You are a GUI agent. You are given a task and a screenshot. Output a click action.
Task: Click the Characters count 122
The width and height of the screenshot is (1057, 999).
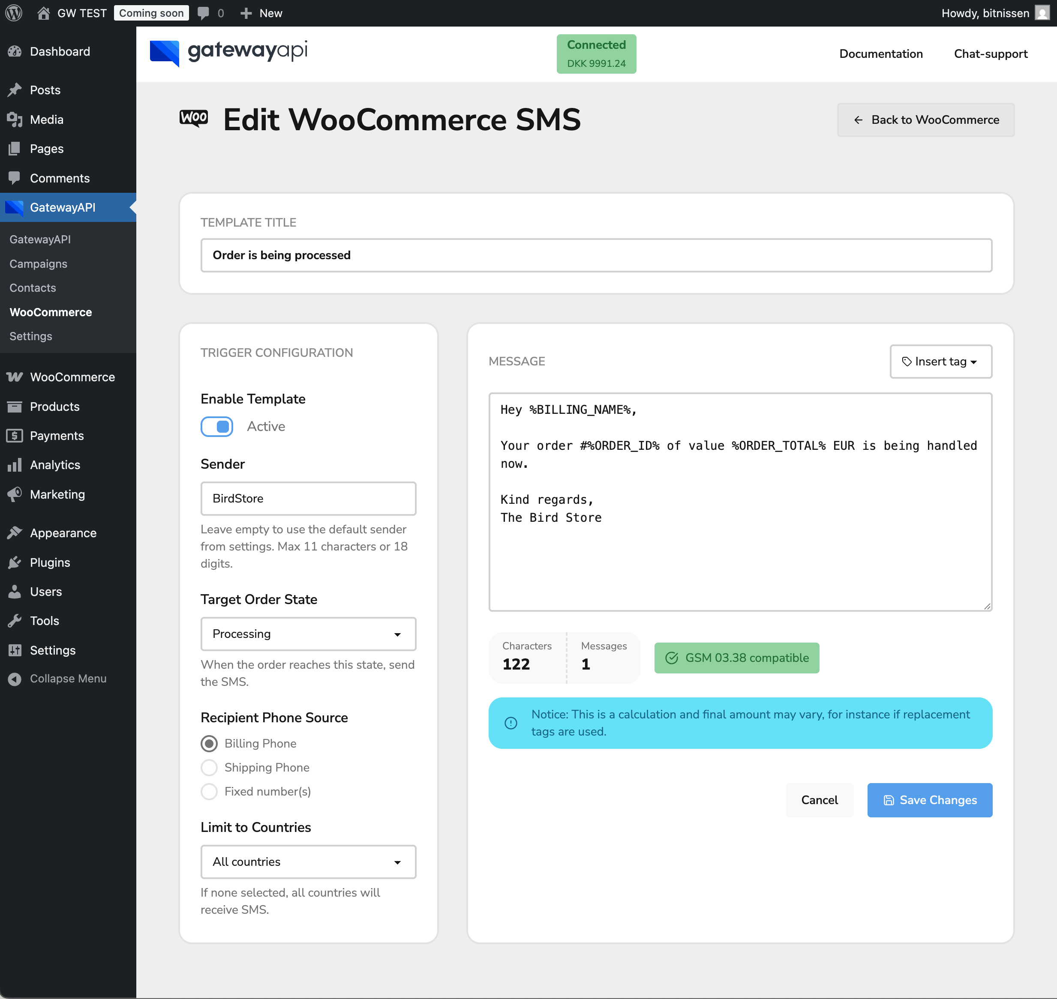[x=516, y=664]
